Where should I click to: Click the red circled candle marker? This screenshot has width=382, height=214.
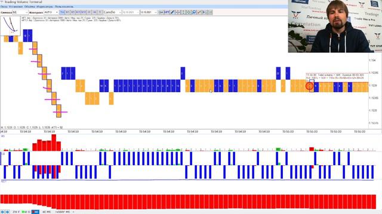pos(310,86)
